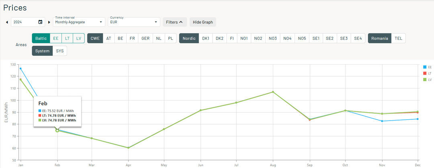434x168 pixels.
Task: Click the highlighted February data point
Action: click(57, 130)
